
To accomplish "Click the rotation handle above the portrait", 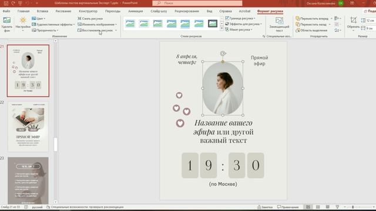I will [223, 53].
